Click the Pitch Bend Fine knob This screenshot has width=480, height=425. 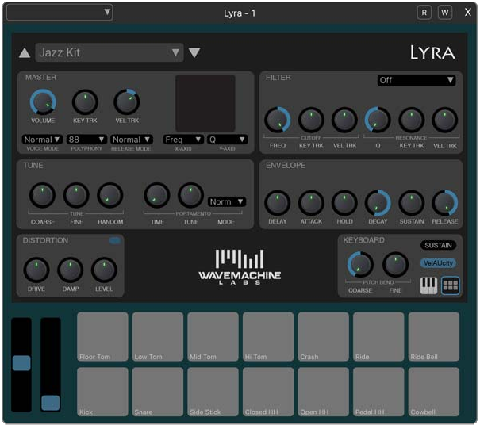point(395,265)
